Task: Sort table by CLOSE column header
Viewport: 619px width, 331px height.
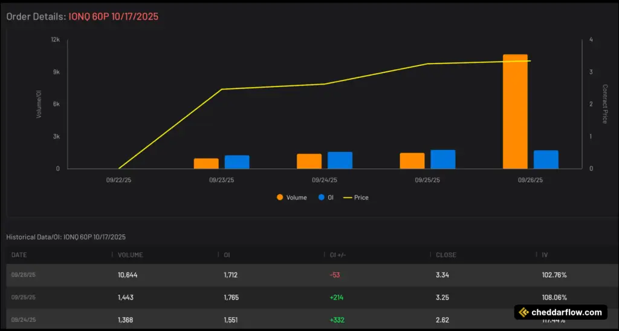Action: click(446, 255)
